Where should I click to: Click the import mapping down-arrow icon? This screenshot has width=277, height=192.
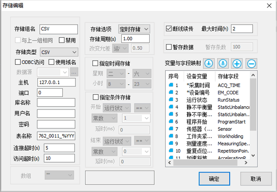pos(208,63)
